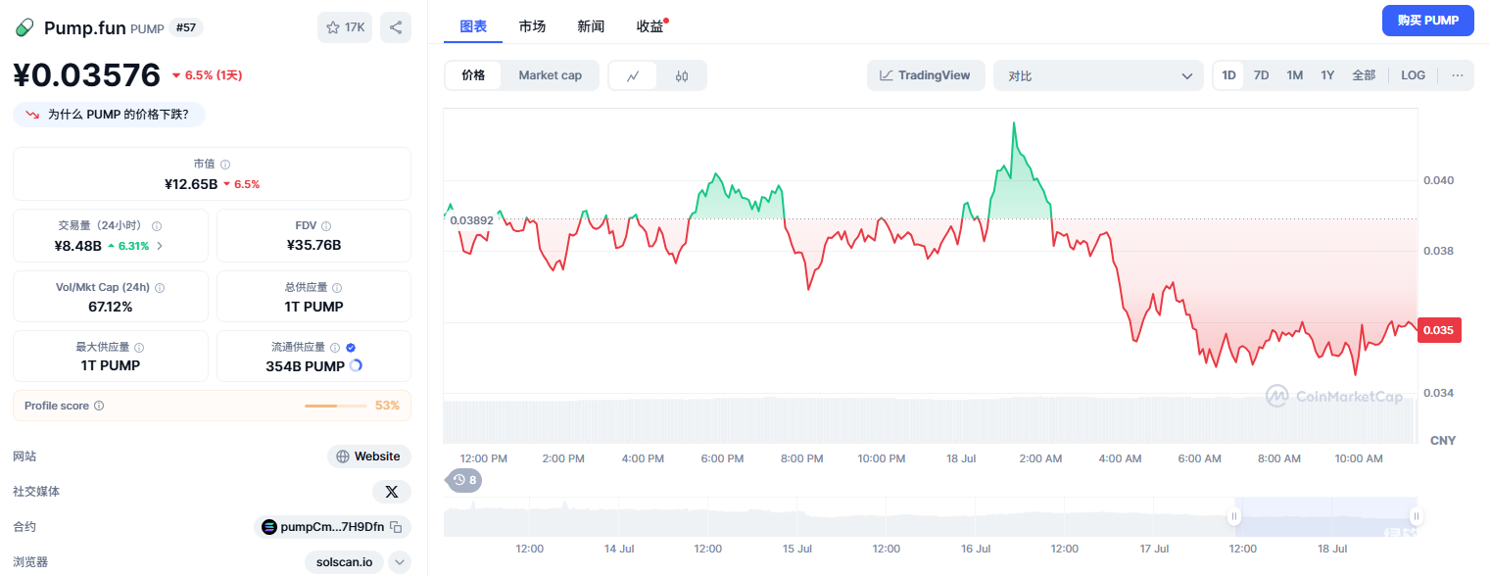This screenshot has height=576, width=1490.
Task: Click the globe icon on Website chip
Action: point(343,456)
